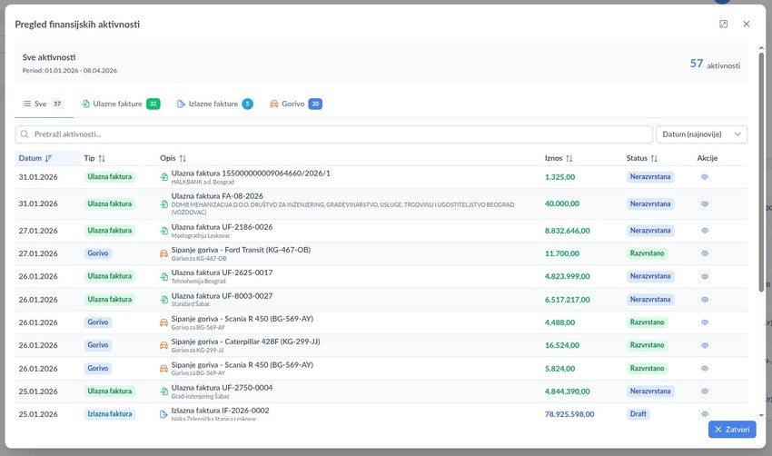This screenshot has width=772, height=456.
Task: Click car icon for first Scania R 450 row
Action: (x=164, y=322)
